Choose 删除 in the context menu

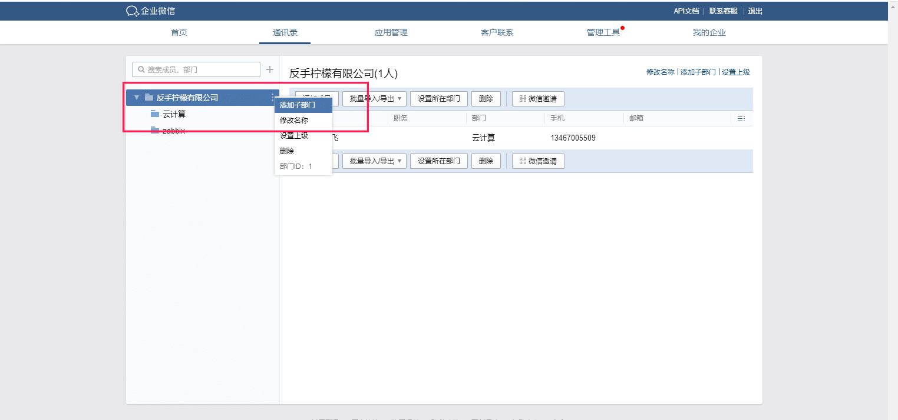(303, 151)
